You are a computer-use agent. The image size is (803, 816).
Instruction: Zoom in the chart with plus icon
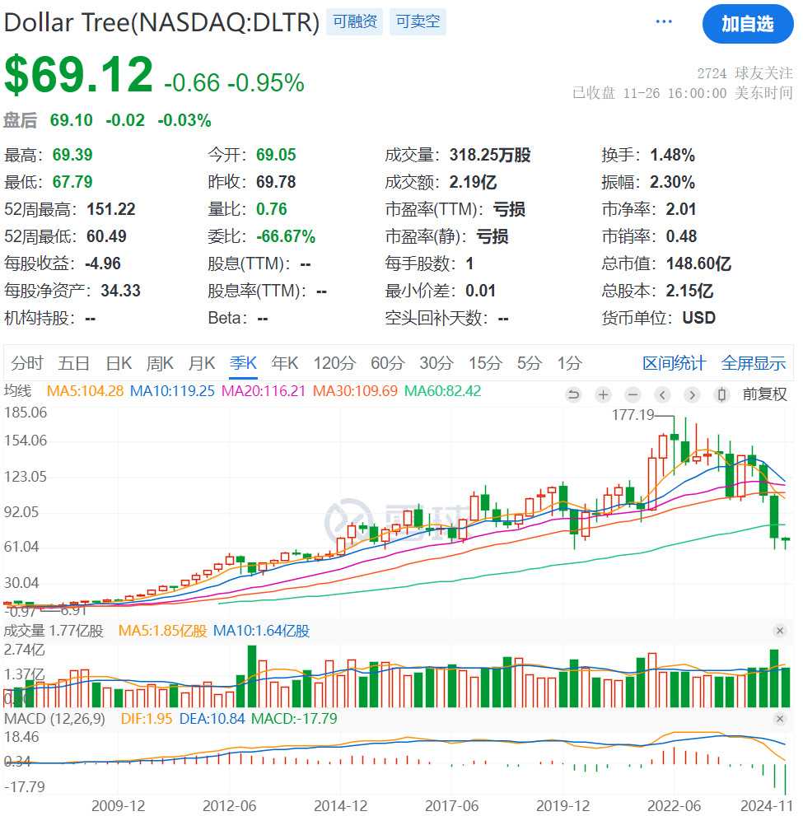click(x=603, y=394)
